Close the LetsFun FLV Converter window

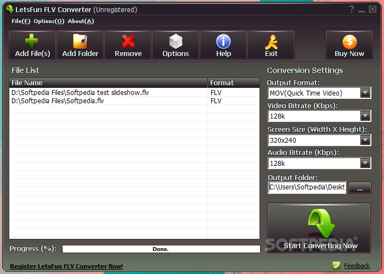tap(372, 9)
